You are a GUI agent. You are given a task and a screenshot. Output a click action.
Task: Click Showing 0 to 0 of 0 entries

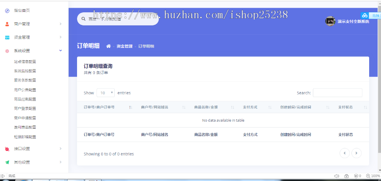(109, 154)
